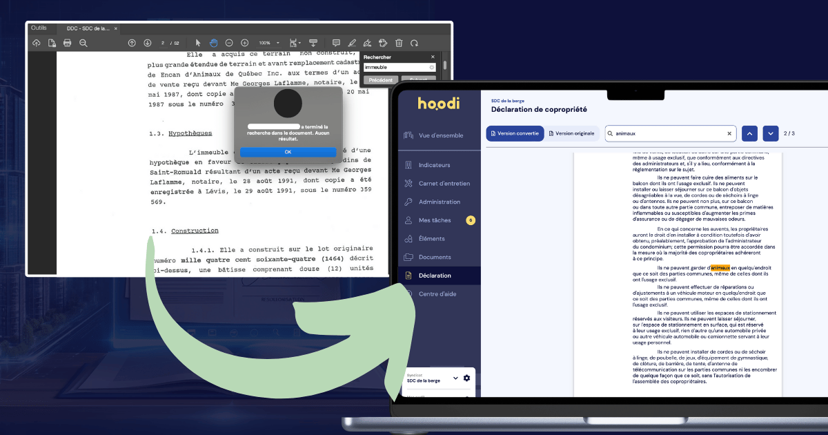The width and height of the screenshot is (828, 435).
Task: Close the Rechercher search panel
Action: click(x=433, y=57)
